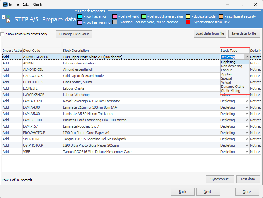
Task: Click the red 'Synchronised from Jim2' swatch
Action: click(x=188, y=22)
